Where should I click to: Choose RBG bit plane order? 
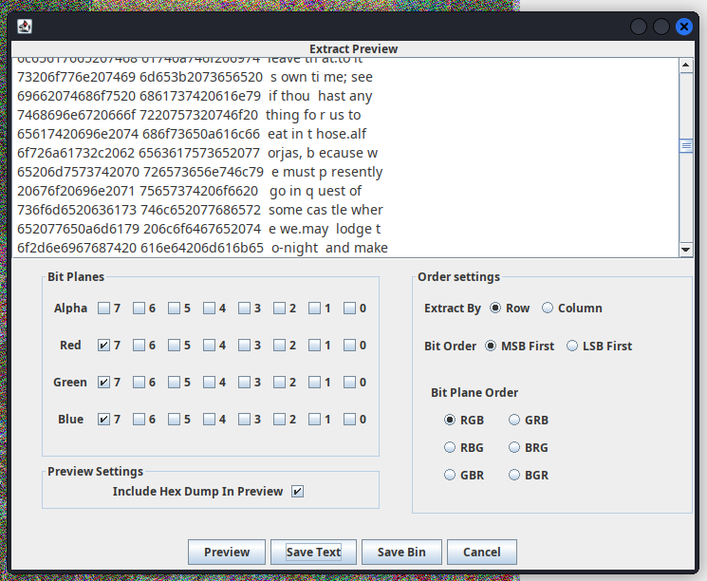click(x=450, y=448)
